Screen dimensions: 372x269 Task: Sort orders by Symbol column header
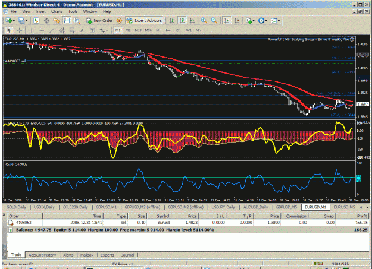coord(159,216)
